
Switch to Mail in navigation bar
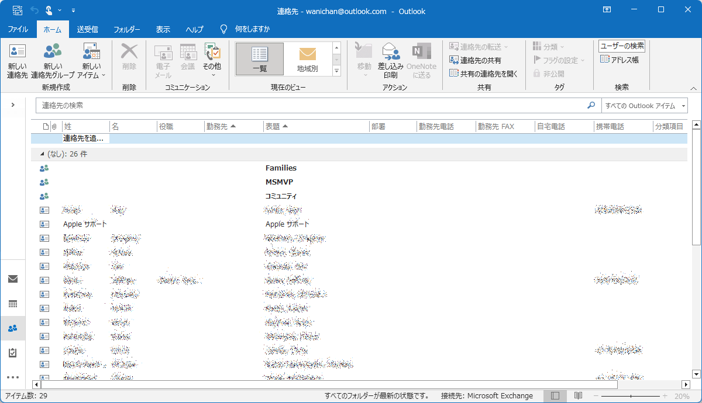[13, 279]
